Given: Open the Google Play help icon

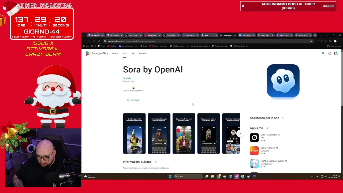Looking at the screenshot, I should (330, 53).
